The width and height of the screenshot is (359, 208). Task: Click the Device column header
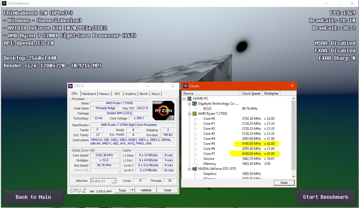click(x=211, y=94)
